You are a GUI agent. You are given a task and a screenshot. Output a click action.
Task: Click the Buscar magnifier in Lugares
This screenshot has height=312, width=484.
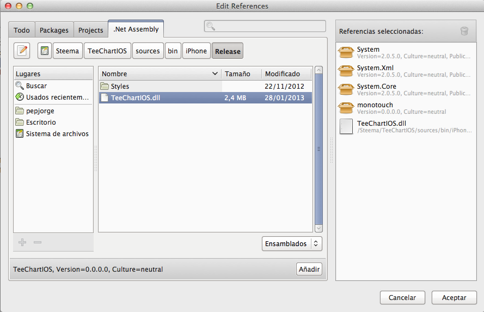coord(20,85)
